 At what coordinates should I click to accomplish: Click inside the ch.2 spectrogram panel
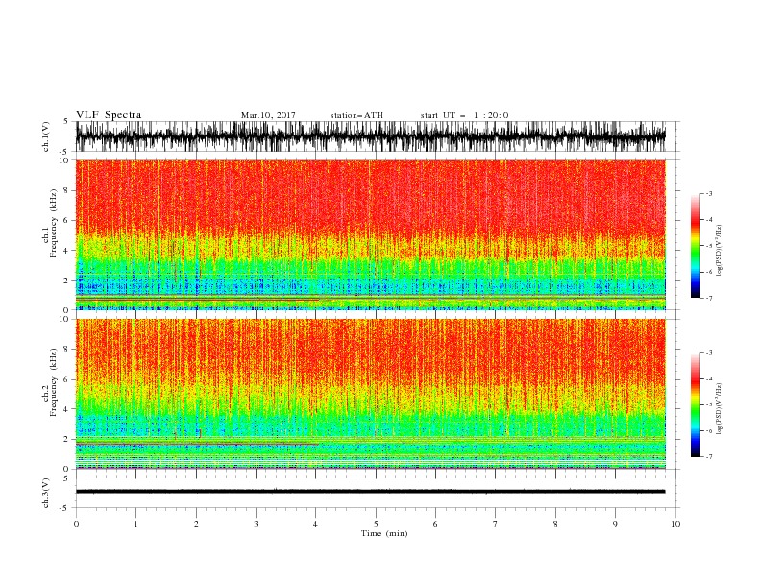tap(370, 394)
